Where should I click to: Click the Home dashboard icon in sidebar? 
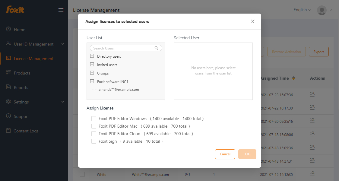8,29
